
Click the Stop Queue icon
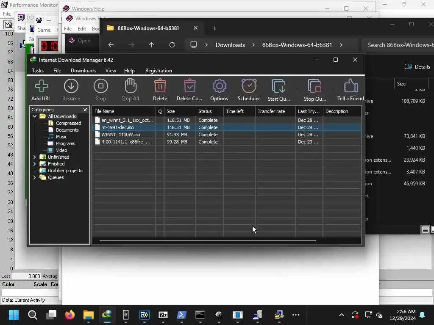(x=315, y=86)
